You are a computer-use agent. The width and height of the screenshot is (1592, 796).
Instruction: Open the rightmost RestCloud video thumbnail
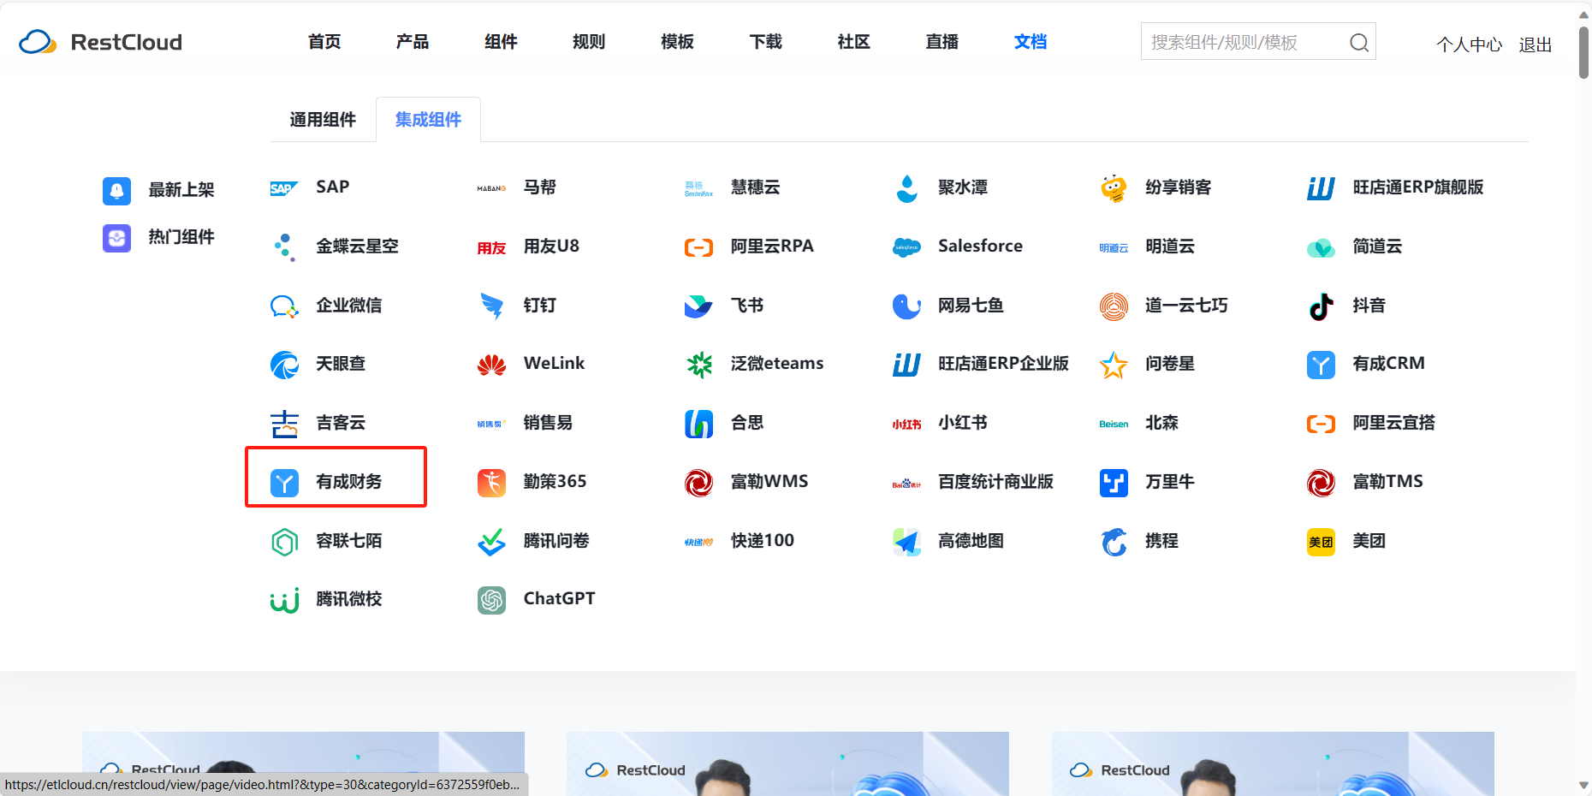coord(1273,763)
